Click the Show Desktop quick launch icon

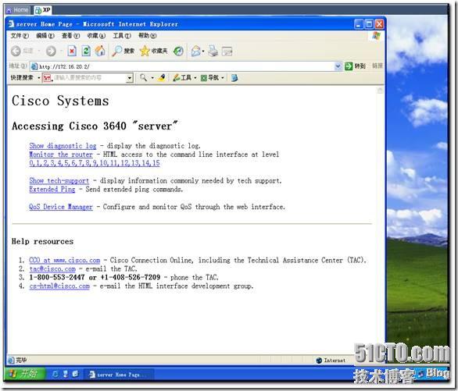pyautogui.click(x=75, y=374)
